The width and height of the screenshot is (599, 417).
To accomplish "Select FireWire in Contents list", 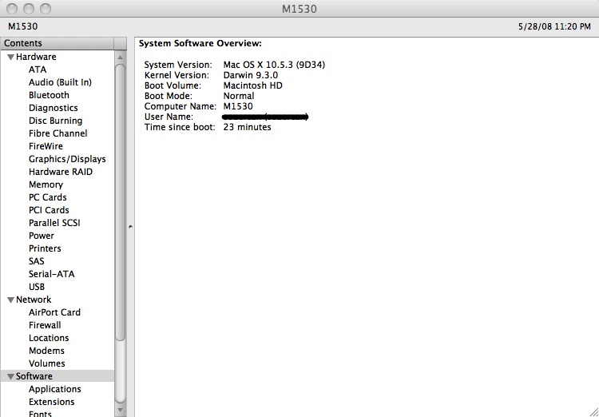I will pyautogui.click(x=46, y=146).
